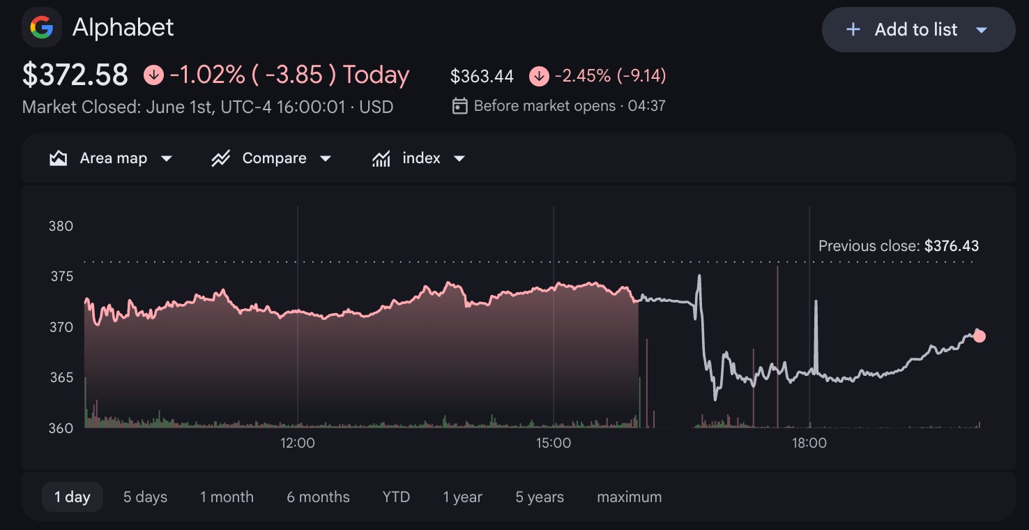Switch to the 5 days range

click(x=146, y=497)
